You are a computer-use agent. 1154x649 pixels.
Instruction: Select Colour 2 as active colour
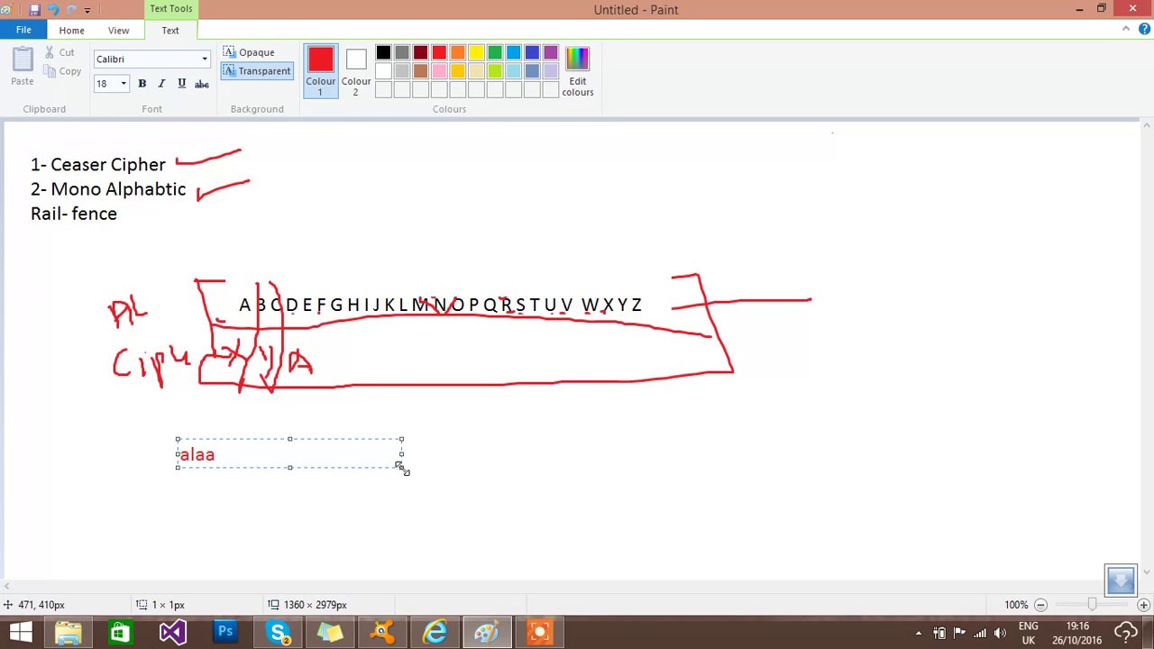[355, 70]
